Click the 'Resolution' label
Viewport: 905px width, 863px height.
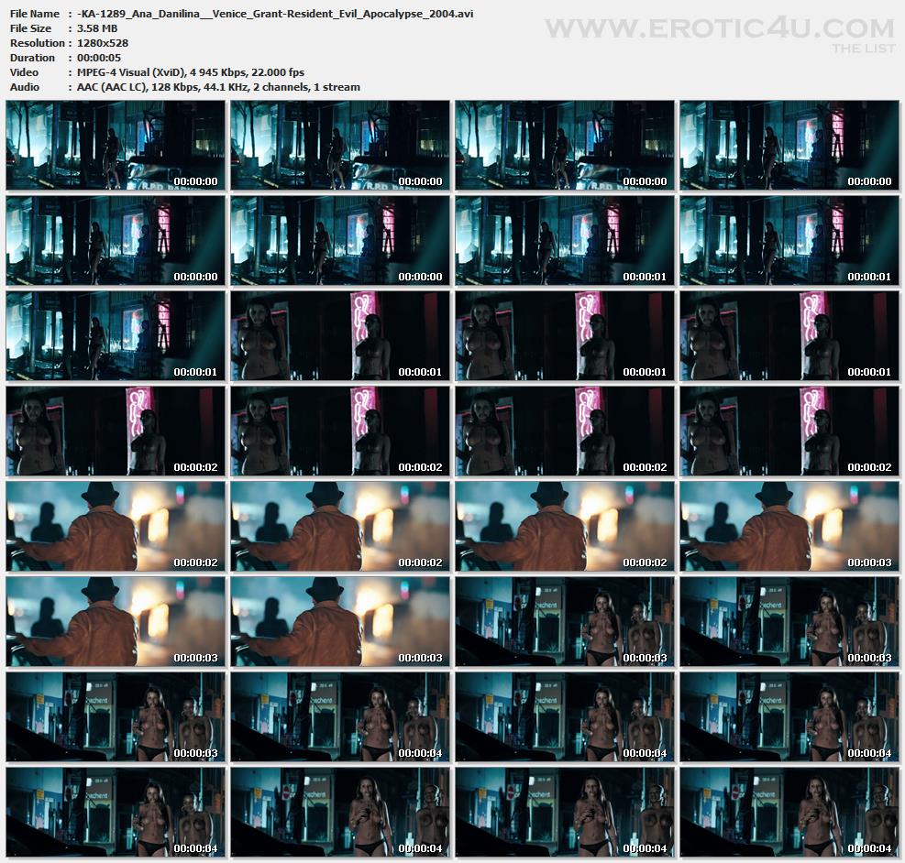point(38,43)
